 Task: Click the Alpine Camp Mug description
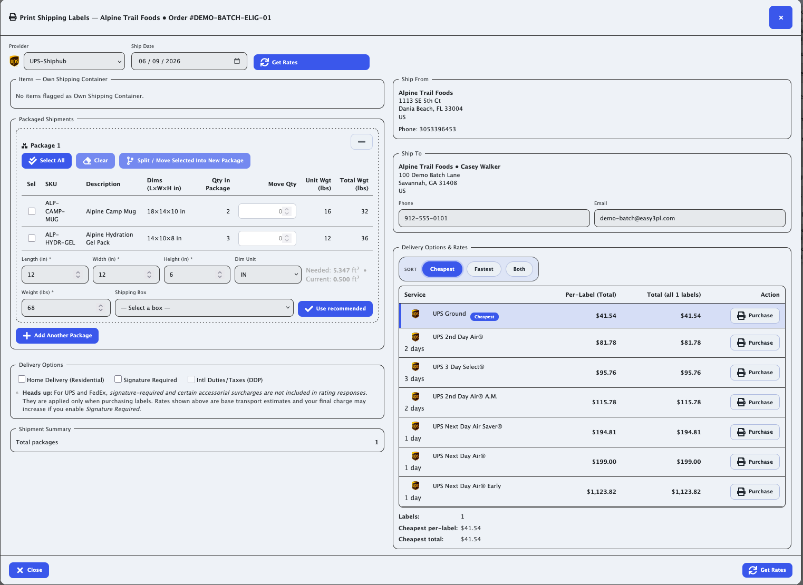click(111, 211)
